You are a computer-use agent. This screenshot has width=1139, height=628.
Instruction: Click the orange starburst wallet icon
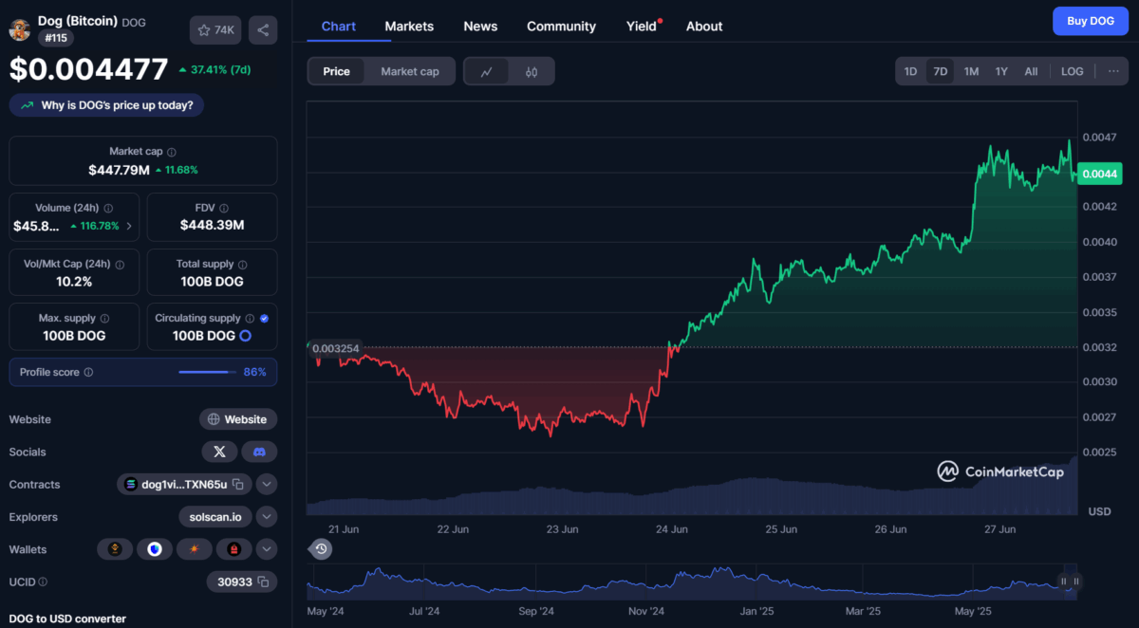tap(195, 549)
